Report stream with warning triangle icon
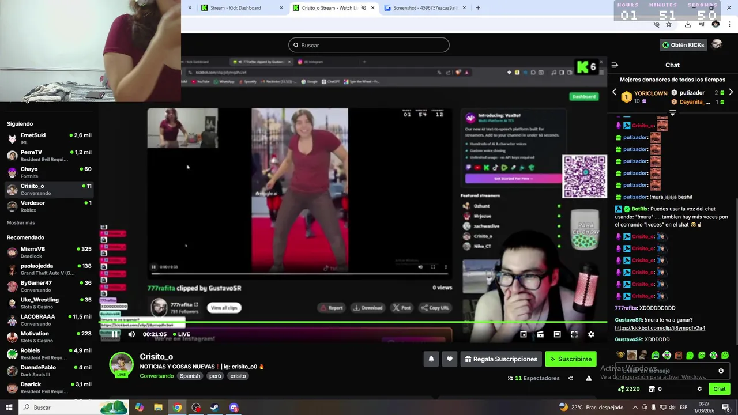The width and height of the screenshot is (738, 415). [x=589, y=378]
